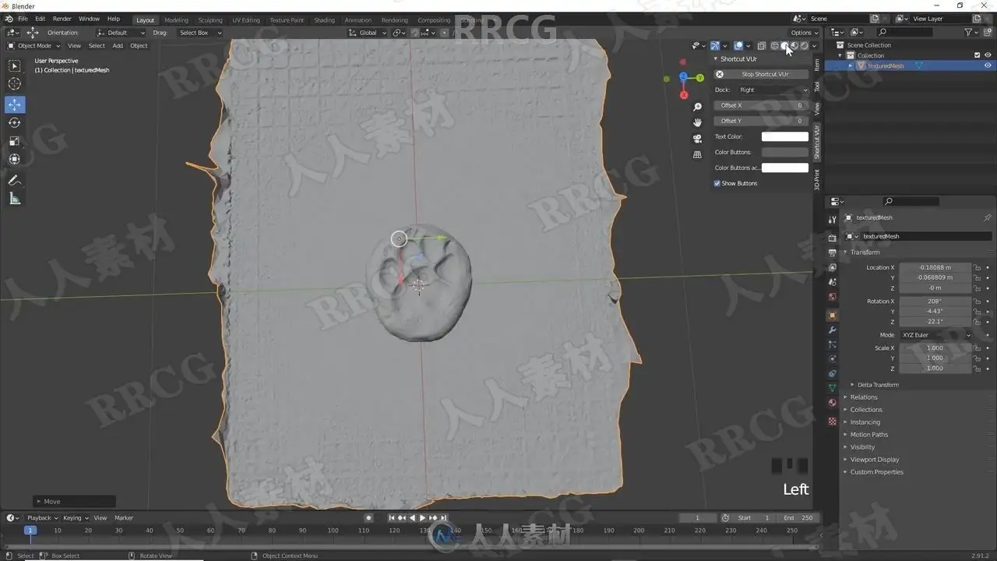Click the Stop Shortcut VUr button

tap(762, 74)
